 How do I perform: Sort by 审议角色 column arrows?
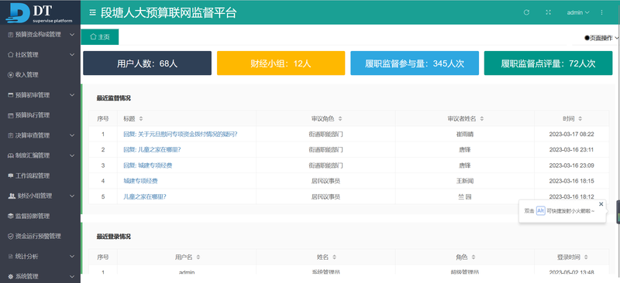click(x=340, y=118)
